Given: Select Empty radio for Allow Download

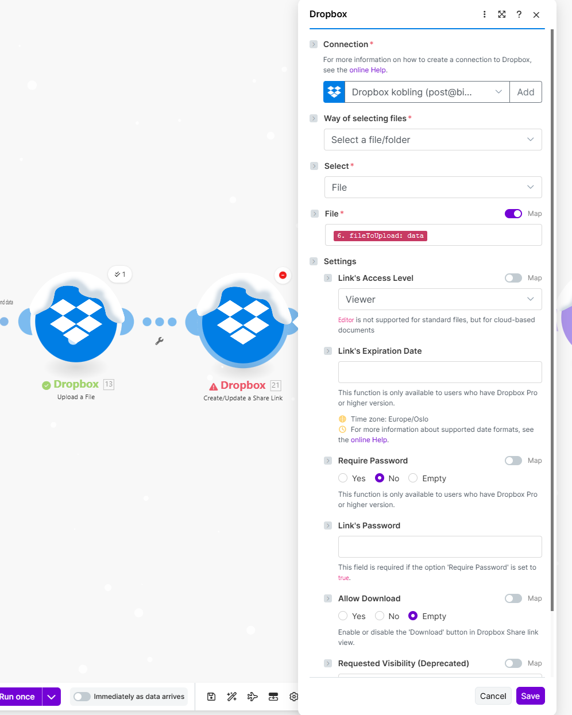Looking at the screenshot, I should click(x=413, y=616).
